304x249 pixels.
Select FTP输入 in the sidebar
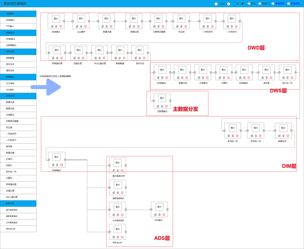click(x=18, y=26)
